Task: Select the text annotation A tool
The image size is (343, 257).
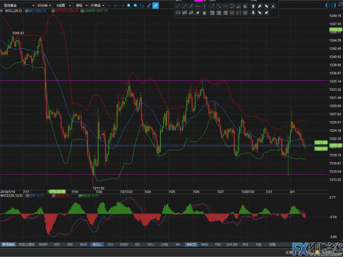Action: coord(273,6)
